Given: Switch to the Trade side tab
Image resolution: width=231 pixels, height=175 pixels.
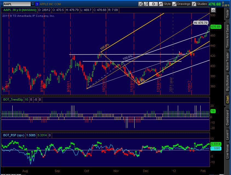Looking at the screenshot, I should click(x=227, y=14).
